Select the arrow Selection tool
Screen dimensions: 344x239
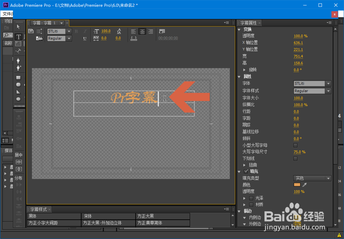point(19,27)
